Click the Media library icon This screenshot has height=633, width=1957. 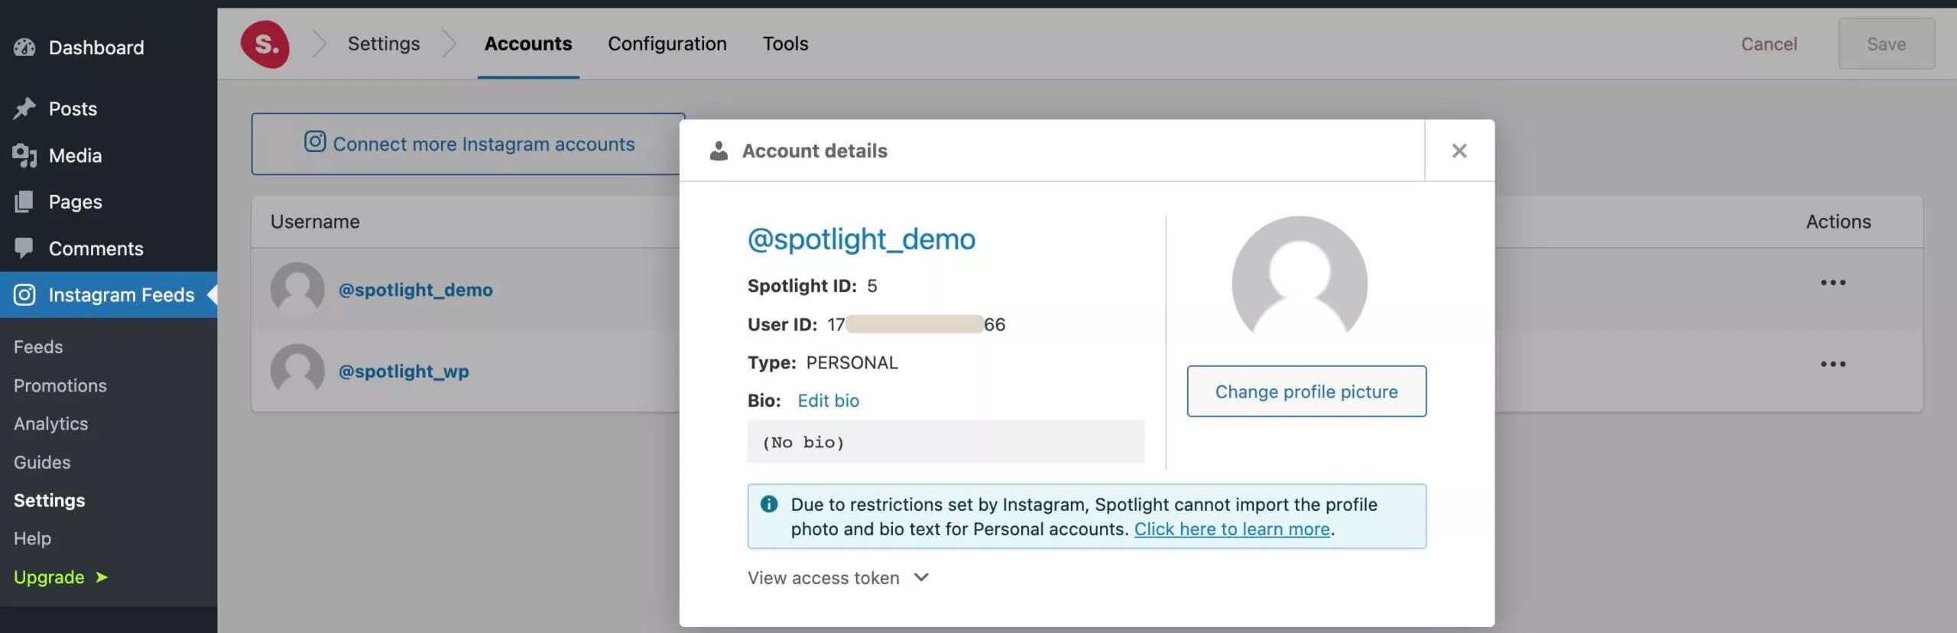pyautogui.click(x=24, y=155)
